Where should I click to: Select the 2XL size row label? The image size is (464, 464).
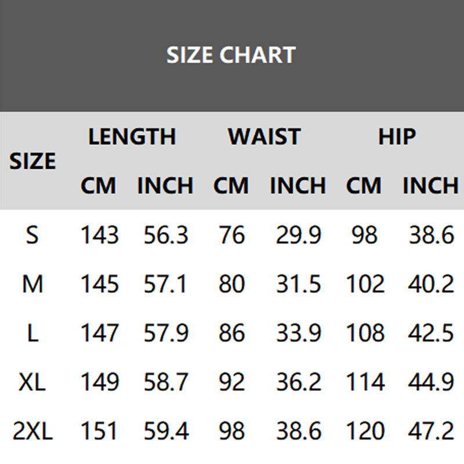32,432
